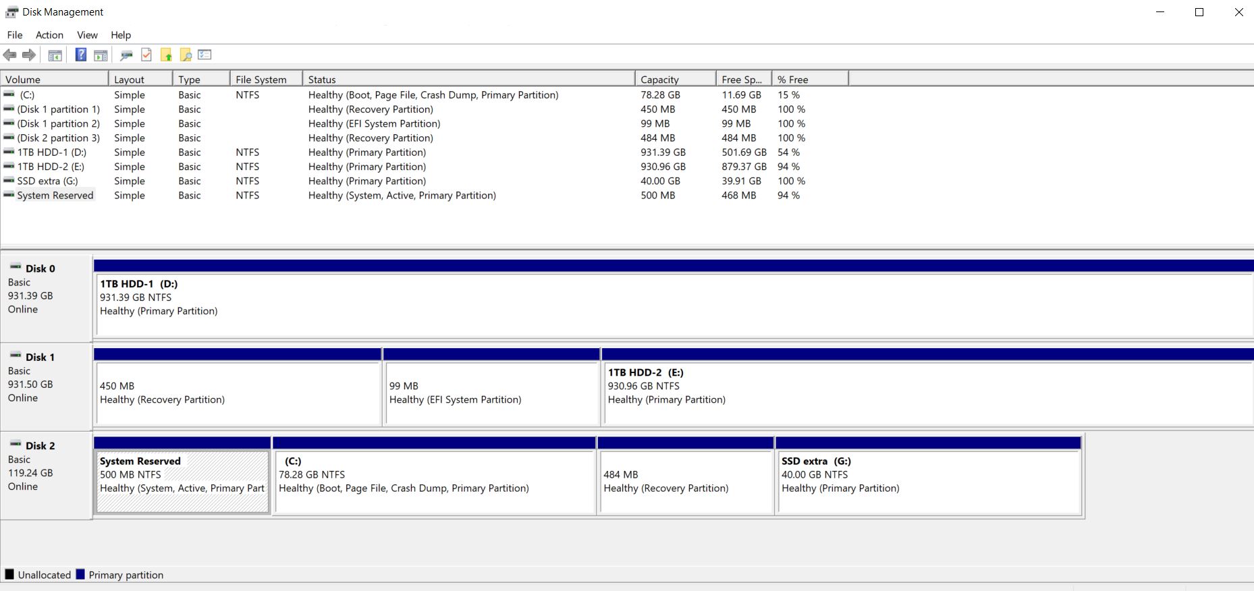Sort by the % Free column header
This screenshot has height=591, width=1254.
[810, 79]
